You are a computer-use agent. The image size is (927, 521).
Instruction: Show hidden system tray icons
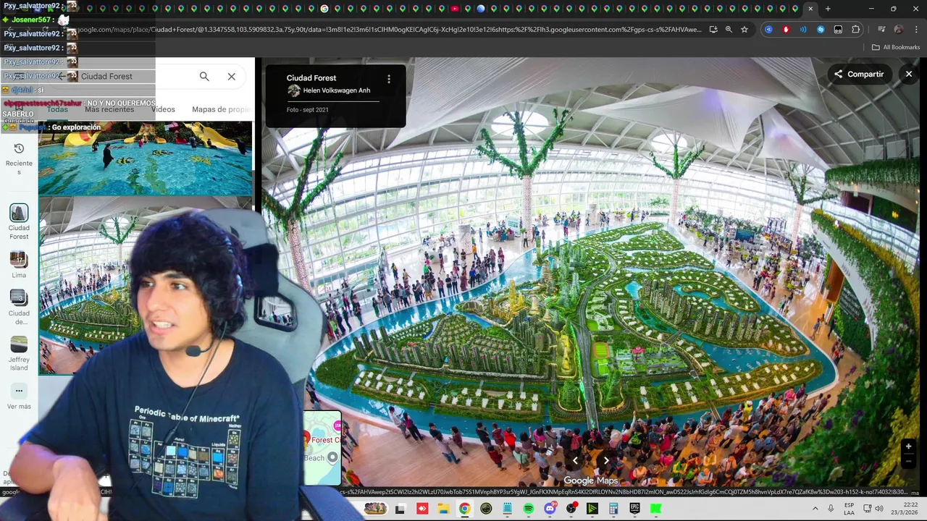[x=815, y=509]
